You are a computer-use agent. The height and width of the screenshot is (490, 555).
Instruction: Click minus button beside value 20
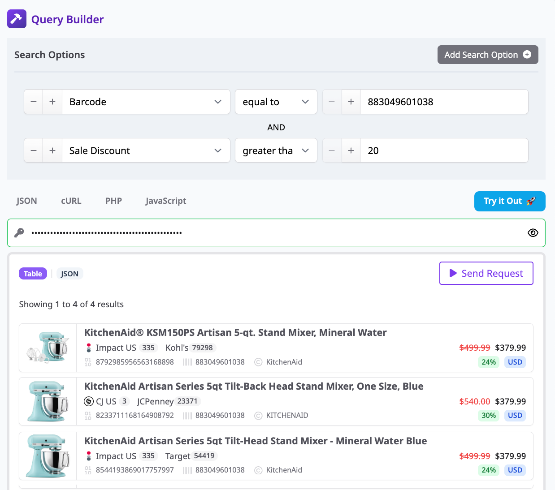point(332,150)
